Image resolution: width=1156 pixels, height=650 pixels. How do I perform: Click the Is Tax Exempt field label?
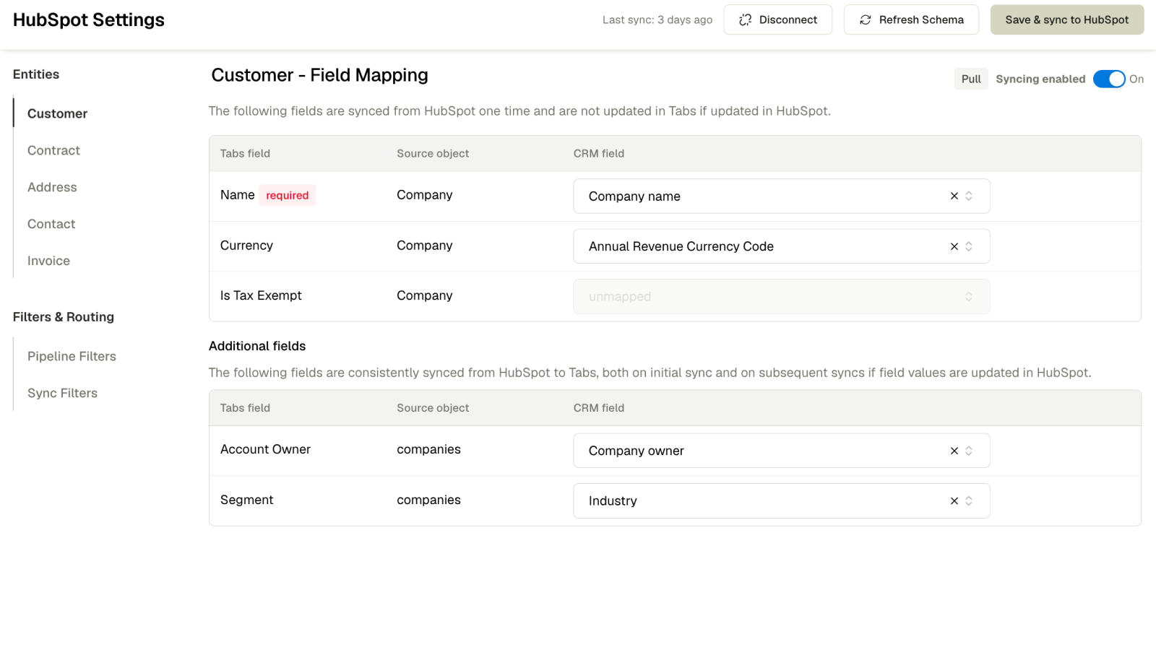pos(261,295)
